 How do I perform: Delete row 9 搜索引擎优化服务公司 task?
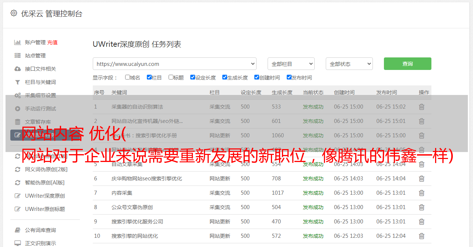tap(421, 222)
